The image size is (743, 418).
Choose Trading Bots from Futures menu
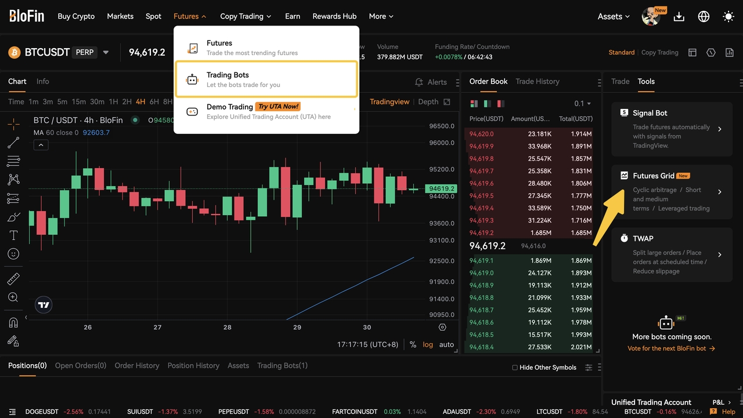266,79
